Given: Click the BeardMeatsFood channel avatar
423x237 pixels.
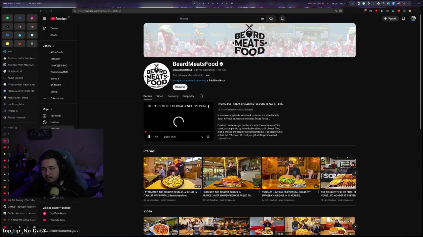Looking at the screenshot, I should [x=157, y=76].
